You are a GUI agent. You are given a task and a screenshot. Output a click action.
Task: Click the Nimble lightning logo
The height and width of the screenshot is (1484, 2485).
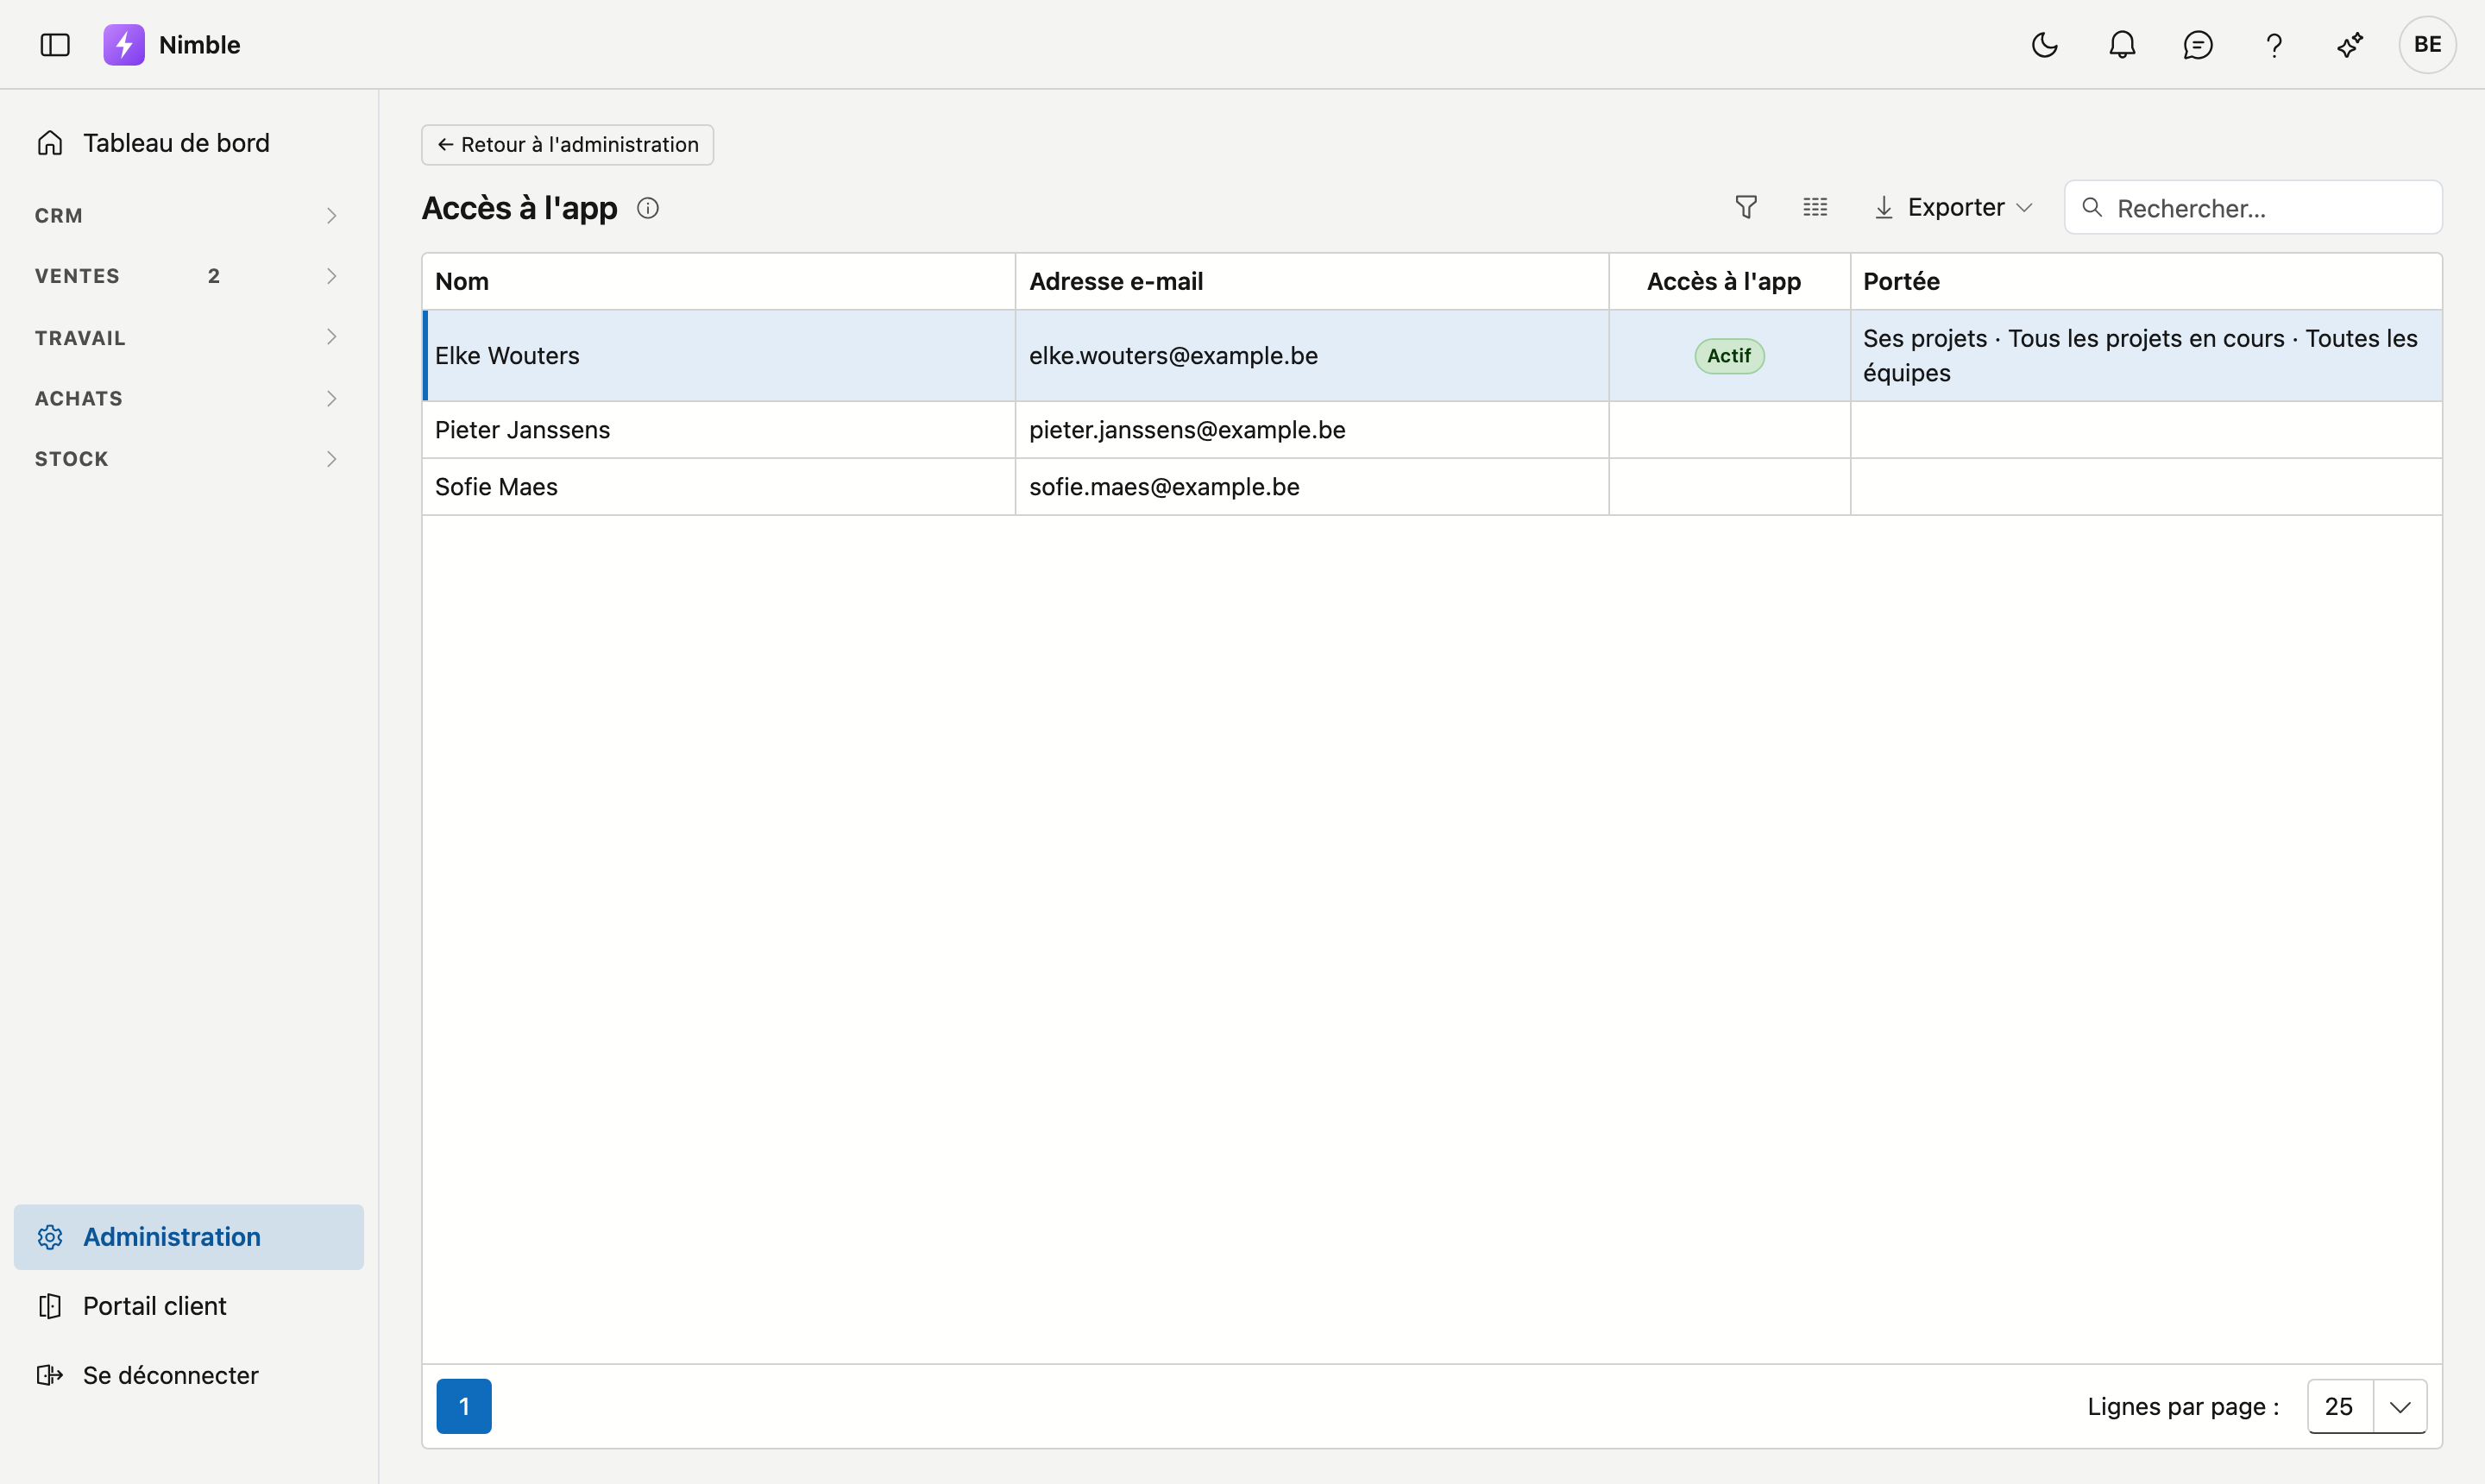(x=124, y=45)
